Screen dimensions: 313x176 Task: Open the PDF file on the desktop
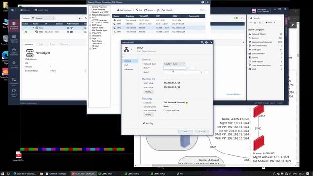[19, 156]
